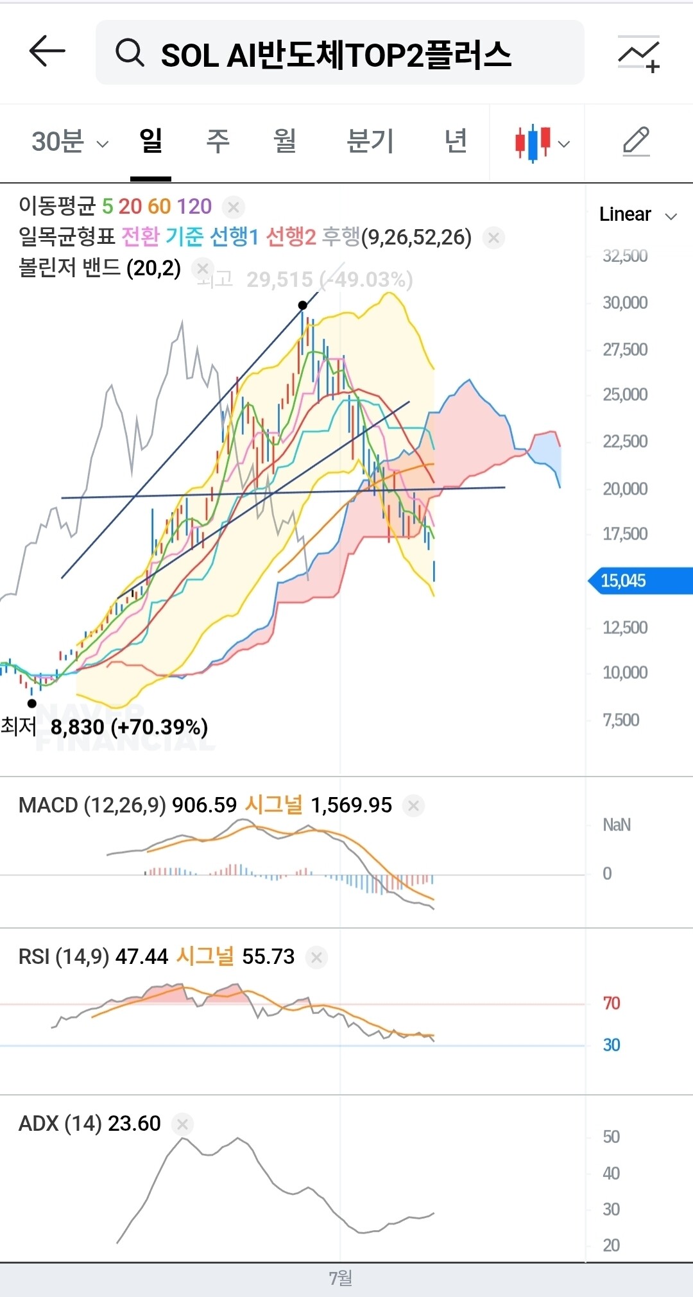The height and width of the screenshot is (1297, 693).
Task: Select the pencil drawing tool
Action: (x=637, y=142)
